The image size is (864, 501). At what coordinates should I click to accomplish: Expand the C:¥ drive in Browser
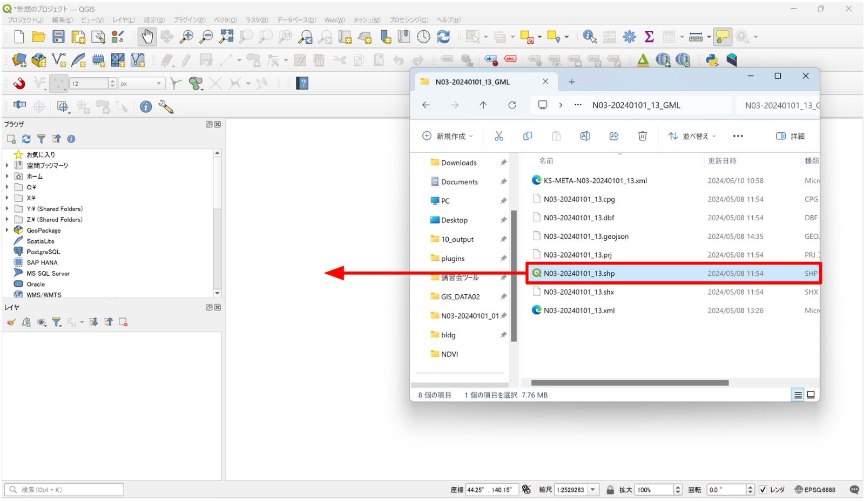click(x=7, y=187)
